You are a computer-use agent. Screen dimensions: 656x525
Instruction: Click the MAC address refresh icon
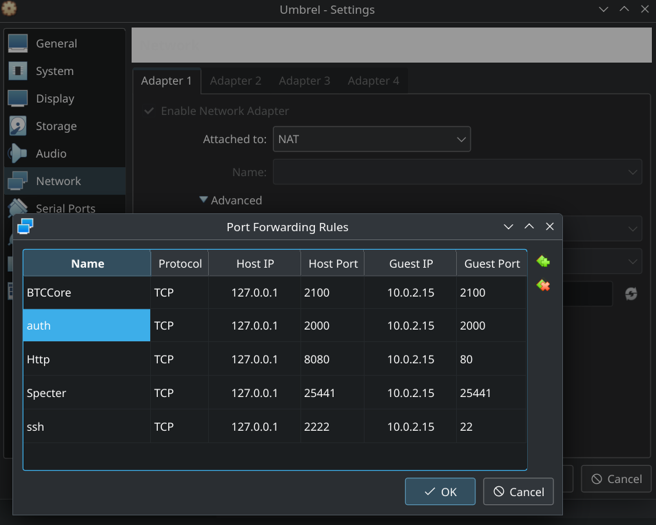pyautogui.click(x=631, y=294)
